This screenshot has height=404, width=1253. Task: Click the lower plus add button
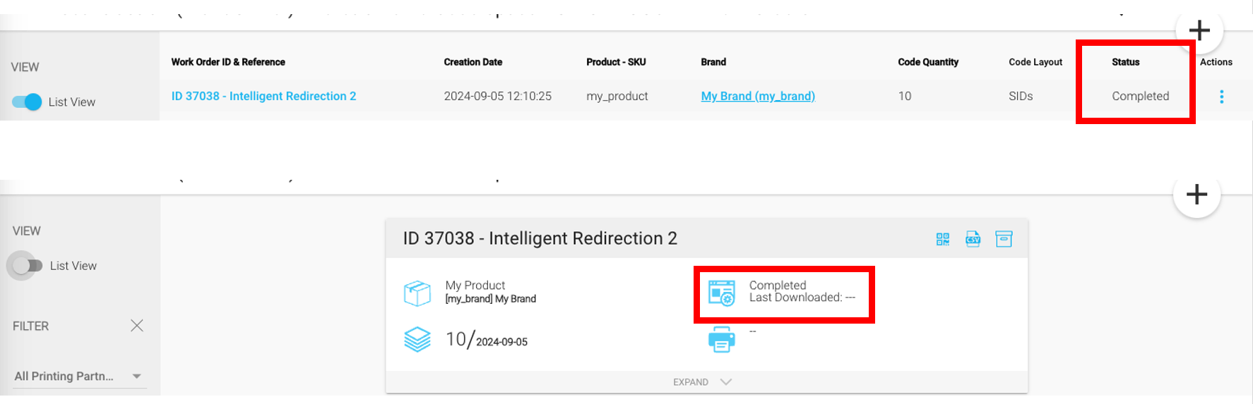1196,194
